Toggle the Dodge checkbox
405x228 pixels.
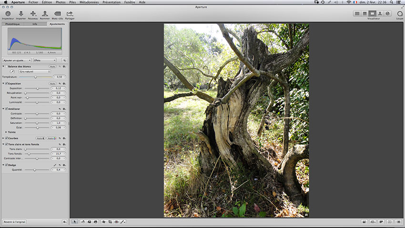pos(7,165)
